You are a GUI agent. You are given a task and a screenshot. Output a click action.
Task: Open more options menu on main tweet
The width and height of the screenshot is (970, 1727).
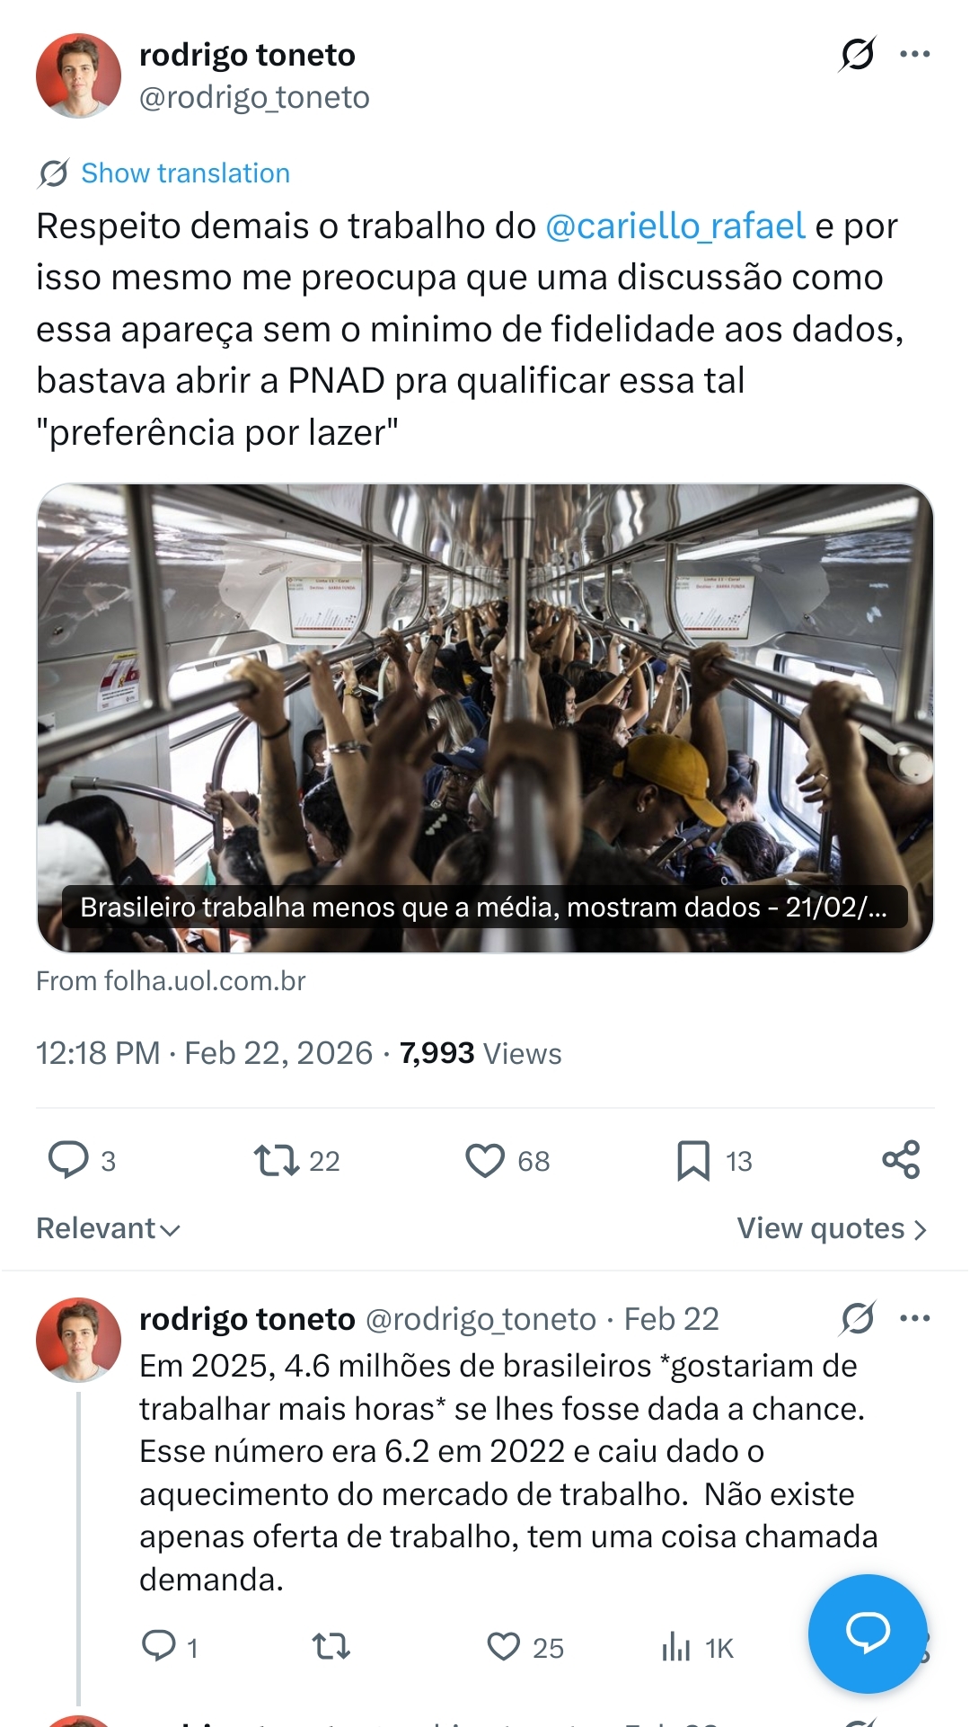(x=914, y=55)
